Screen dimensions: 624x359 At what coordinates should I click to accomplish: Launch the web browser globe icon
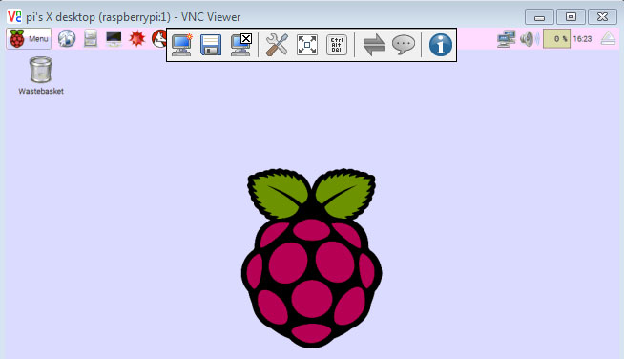(67, 38)
